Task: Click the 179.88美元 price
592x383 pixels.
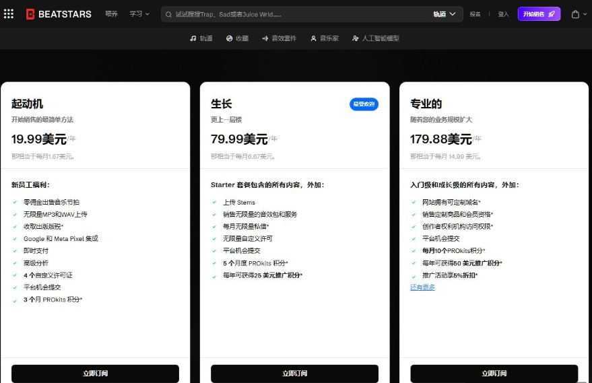Action: (x=441, y=139)
